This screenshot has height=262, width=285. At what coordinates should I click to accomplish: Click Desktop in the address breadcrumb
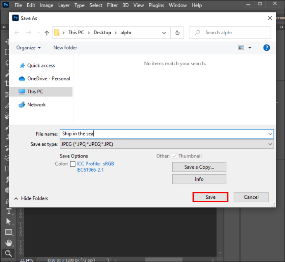102,33
